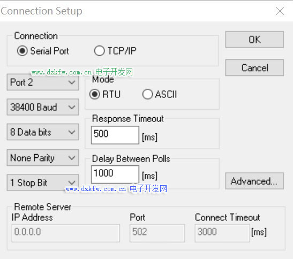
Task: Click the Remote Server Port field
Action: click(157, 233)
